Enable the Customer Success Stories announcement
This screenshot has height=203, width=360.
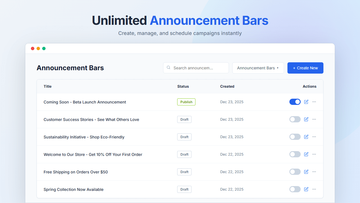pos(295,119)
